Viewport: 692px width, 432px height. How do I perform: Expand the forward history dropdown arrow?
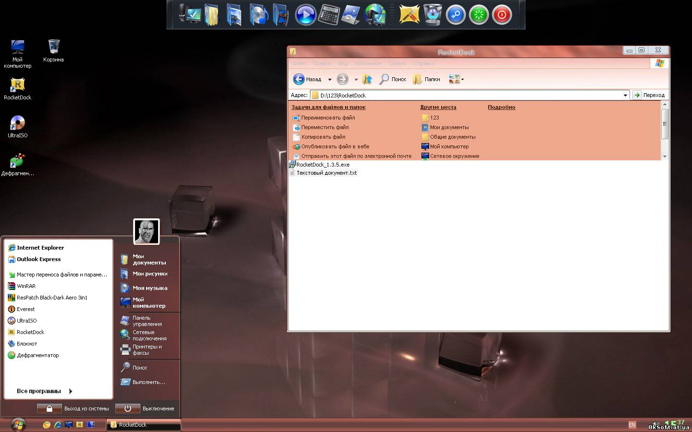pyautogui.click(x=356, y=80)
